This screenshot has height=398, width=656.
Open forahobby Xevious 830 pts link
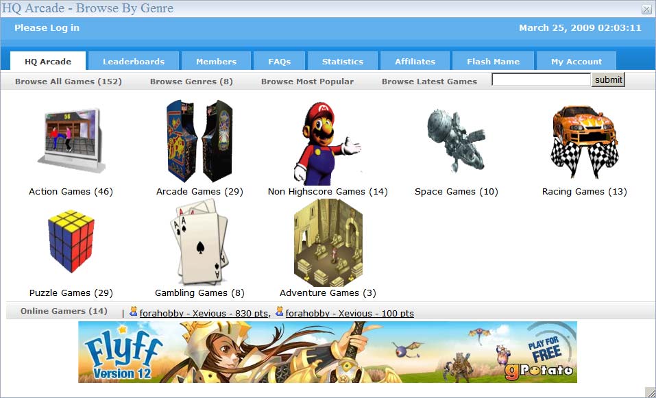(x=204, y=313)
